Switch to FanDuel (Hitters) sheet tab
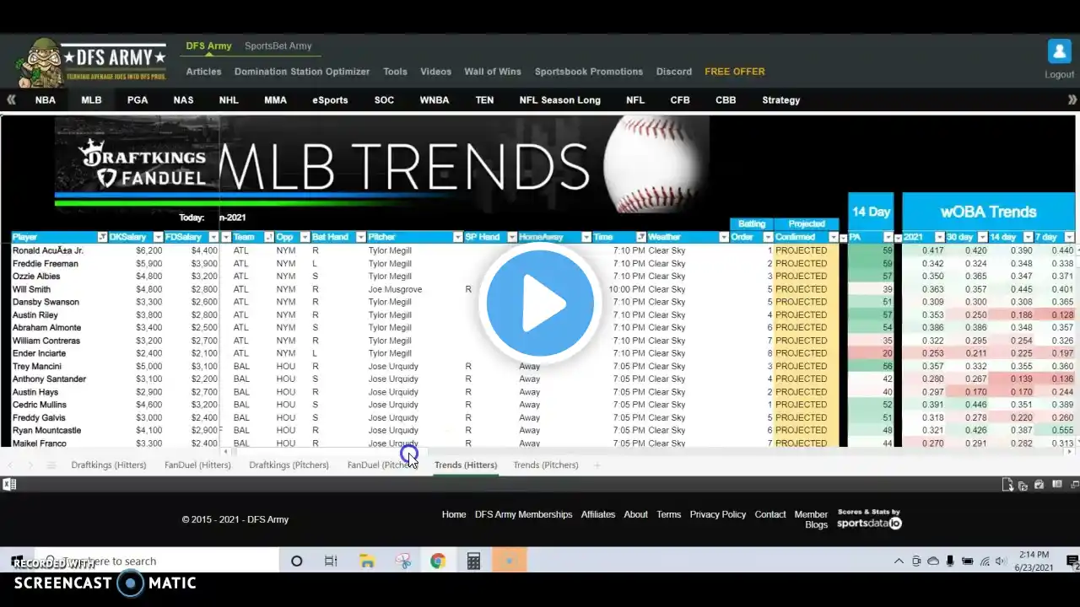 tap(197, 465)
